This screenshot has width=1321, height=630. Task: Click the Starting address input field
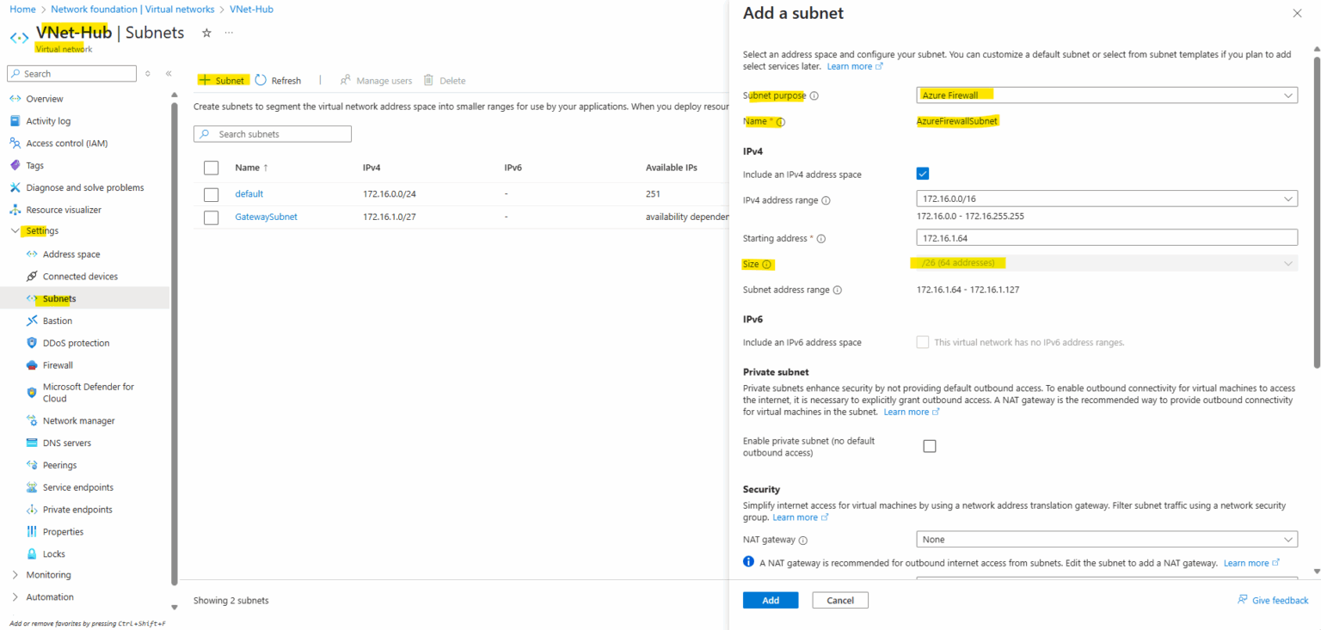tap(1107, 238)
